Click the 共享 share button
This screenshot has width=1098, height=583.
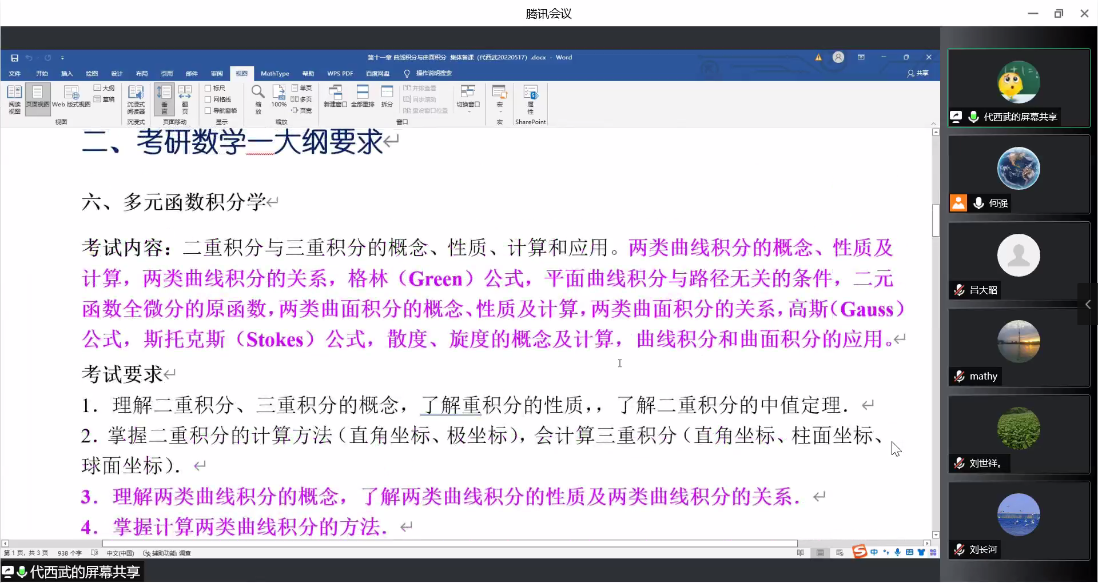tap(918, 73)
